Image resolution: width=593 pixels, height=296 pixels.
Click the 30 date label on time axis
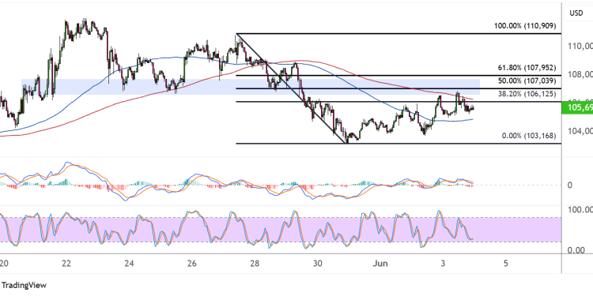tap(318, 263)
